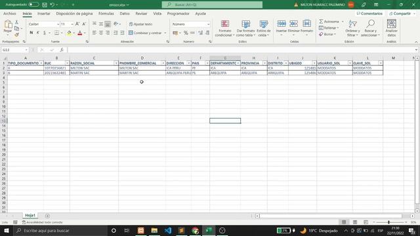Apply the red font color
Viewport: 420px width, 236px height.
point(80,33)
